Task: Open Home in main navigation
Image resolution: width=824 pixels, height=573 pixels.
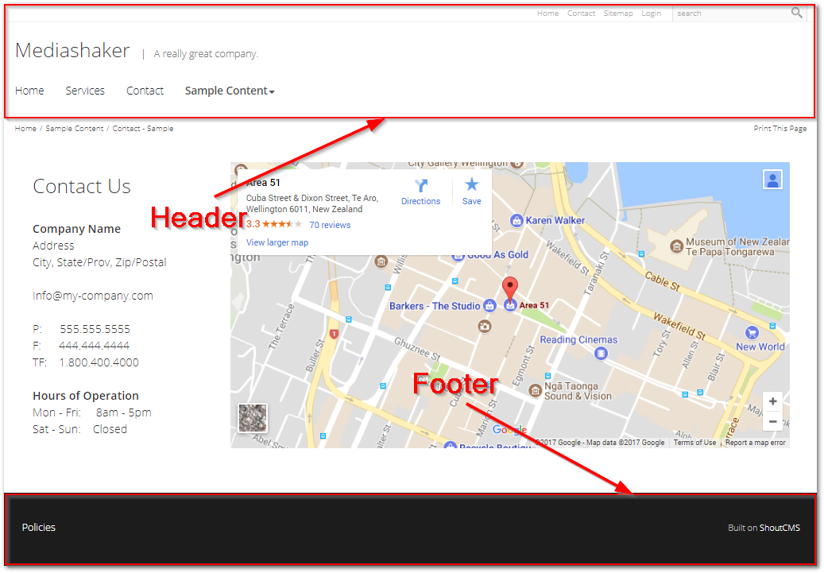Action: [x=29, y=91]
